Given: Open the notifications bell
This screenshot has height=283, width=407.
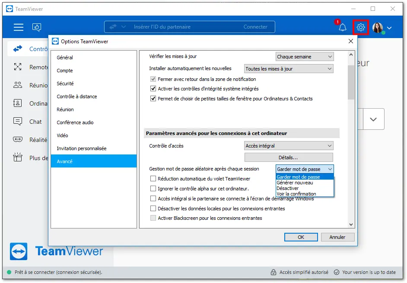Looking at the screenshot, I should [x=342, y=27].
